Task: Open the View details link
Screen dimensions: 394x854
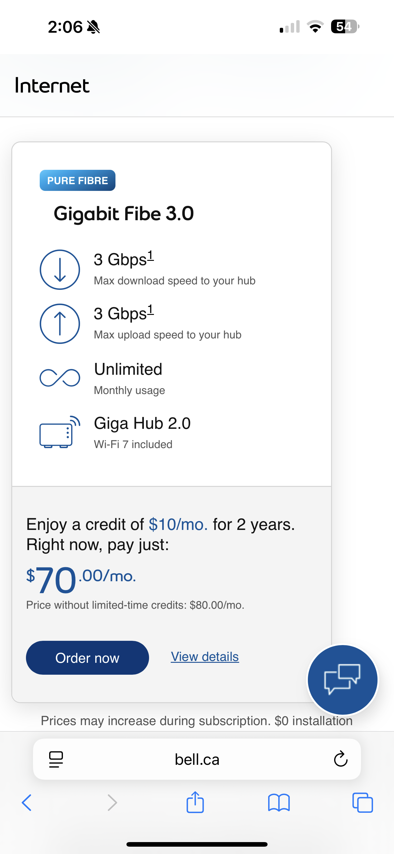Action: [205, 656]
